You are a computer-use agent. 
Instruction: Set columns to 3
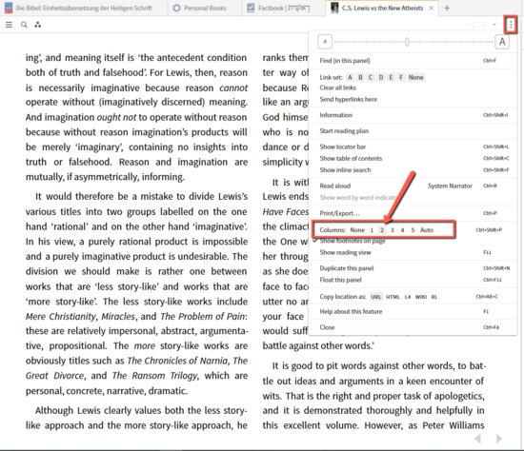point(393,230)
